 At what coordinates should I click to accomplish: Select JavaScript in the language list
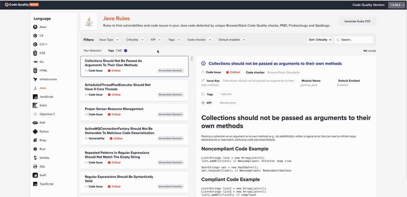(x=46, y=96)
